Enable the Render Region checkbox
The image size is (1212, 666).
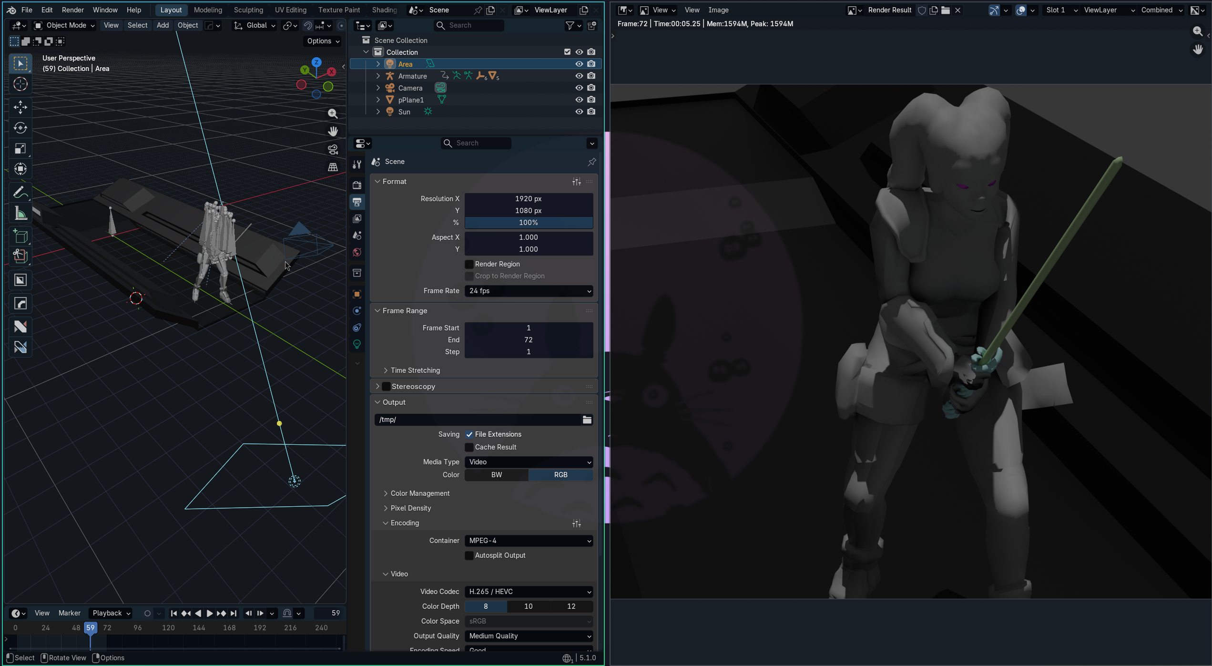[469, 264]
